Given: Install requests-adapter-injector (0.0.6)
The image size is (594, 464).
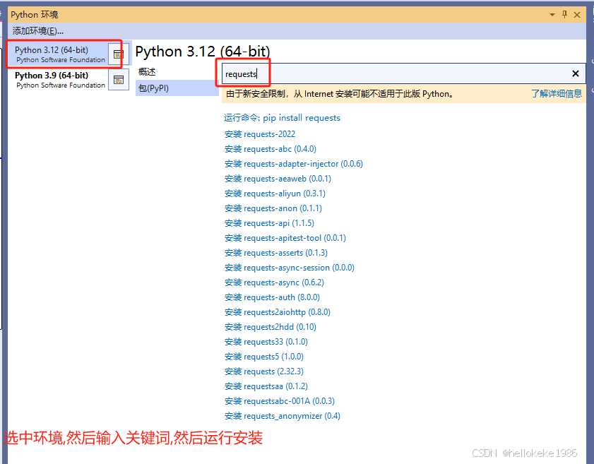Looking at the screenshot, I should tap(293, 164).
